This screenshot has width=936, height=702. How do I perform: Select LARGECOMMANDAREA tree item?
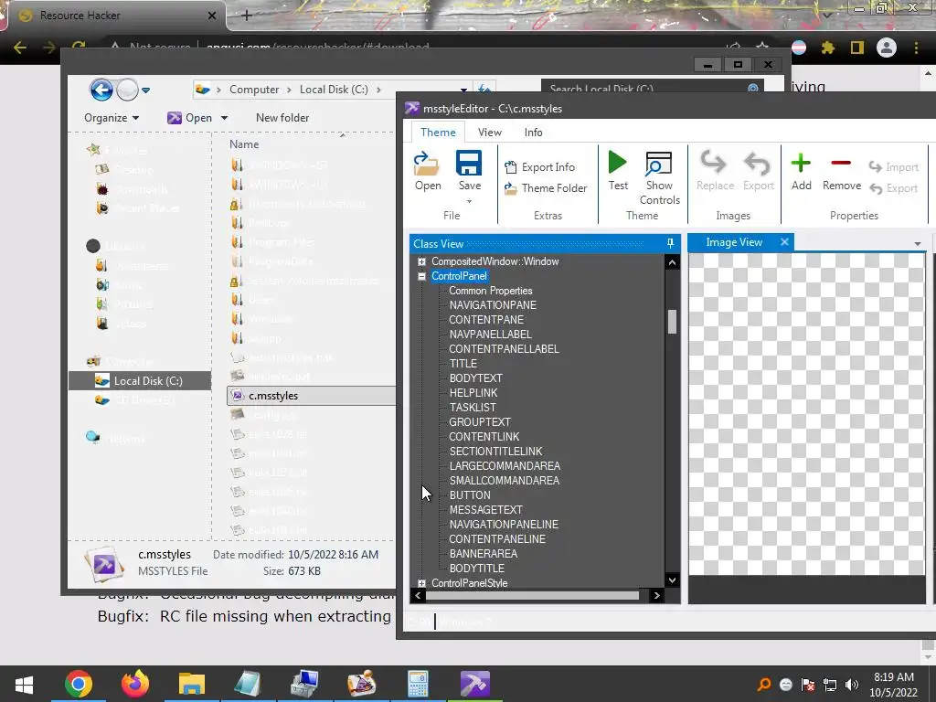coord(505,466)
